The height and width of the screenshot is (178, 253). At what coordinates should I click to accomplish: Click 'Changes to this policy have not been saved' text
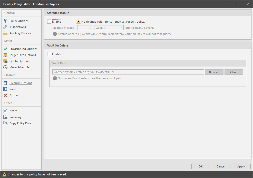37,174
